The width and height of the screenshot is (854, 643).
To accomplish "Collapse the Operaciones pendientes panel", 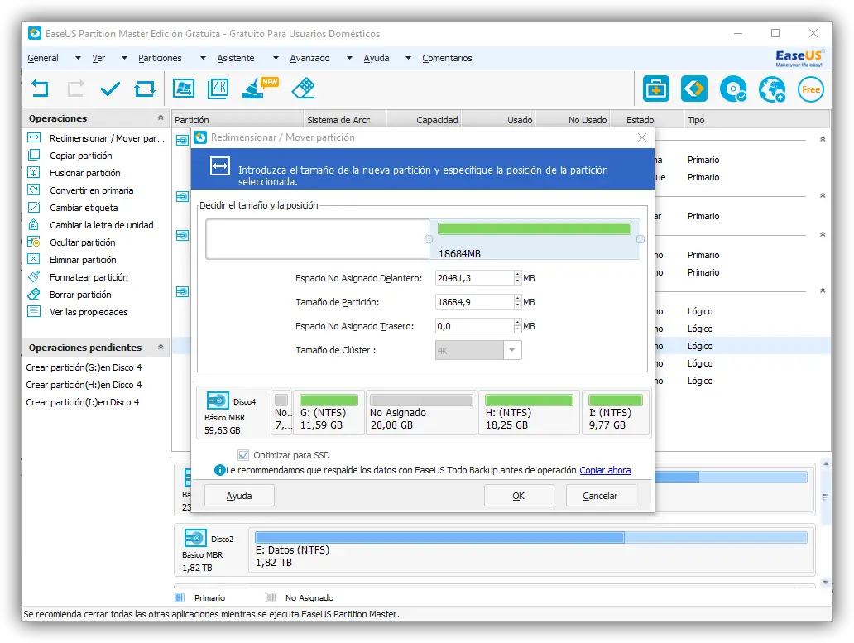I will click(x=161, y=348).
